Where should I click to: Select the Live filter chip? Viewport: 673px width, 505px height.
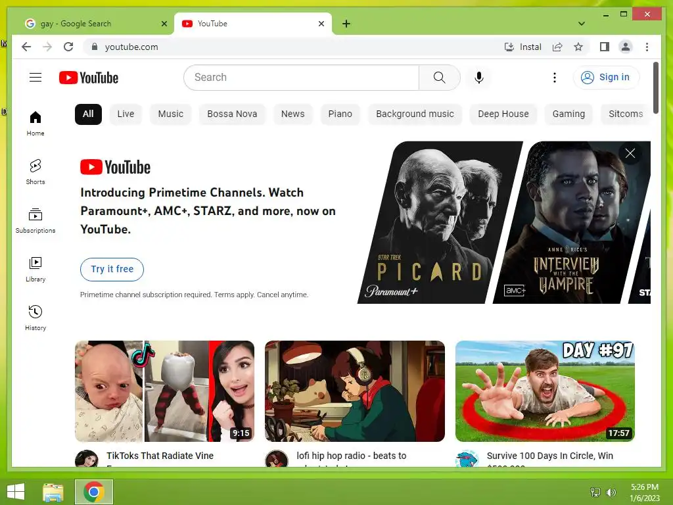pos(126,114)
